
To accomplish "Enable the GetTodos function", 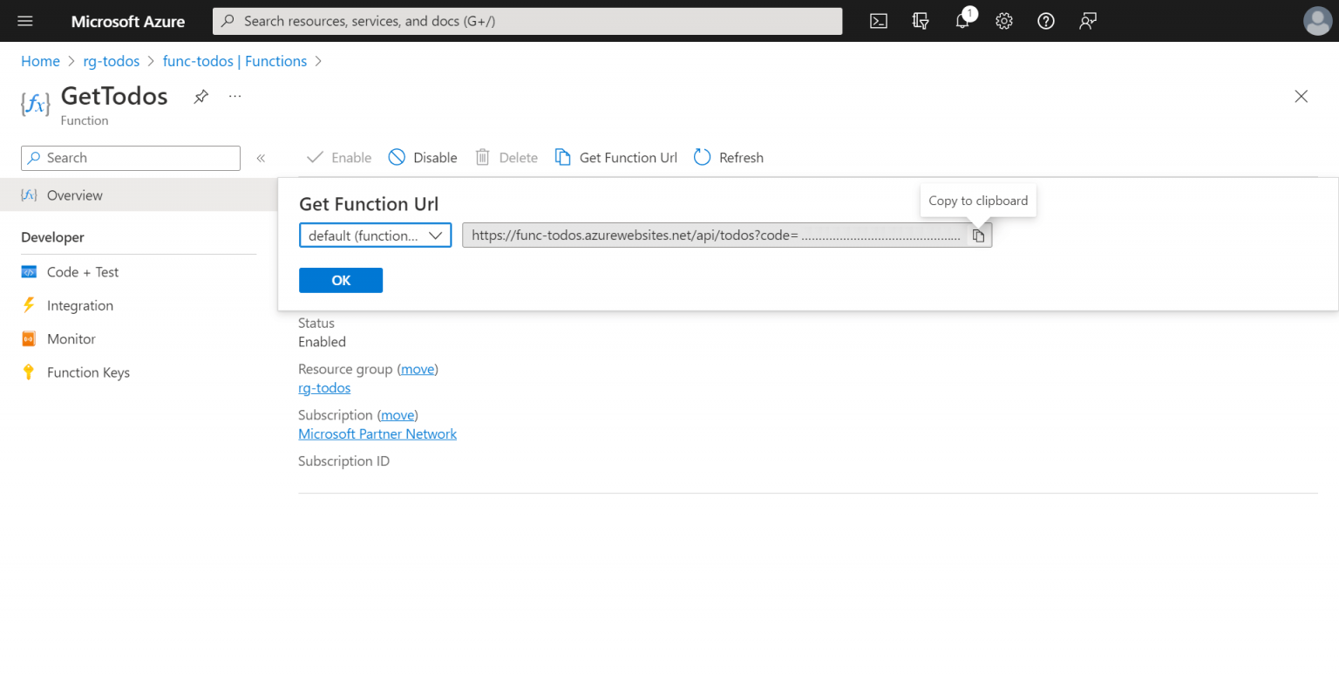I will [x=338, y=157].
